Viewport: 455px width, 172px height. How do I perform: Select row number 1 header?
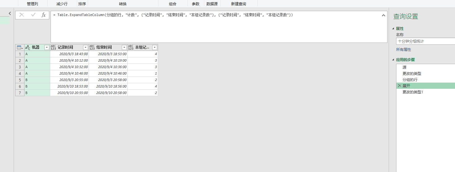[x=20, y=54]
